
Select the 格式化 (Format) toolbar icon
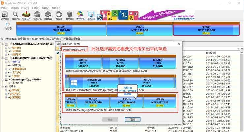point(59,16)
